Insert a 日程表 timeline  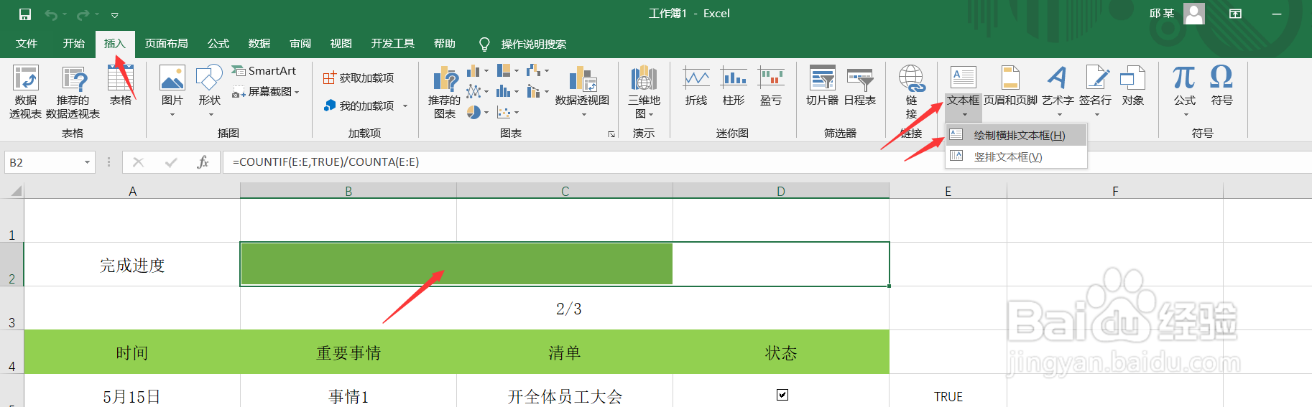coord(860,86)
